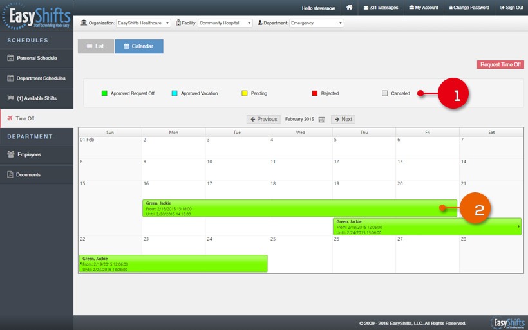528x330 pixels.
Task: Click the red Rejected swatch
Action: pyautogui.click(x=314, y=93)
